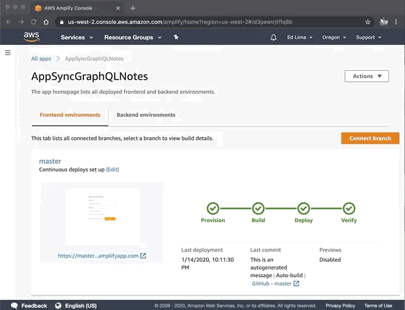Screen dimensions: 405x310
Task: Open a new browser tab
Action: 133,8
